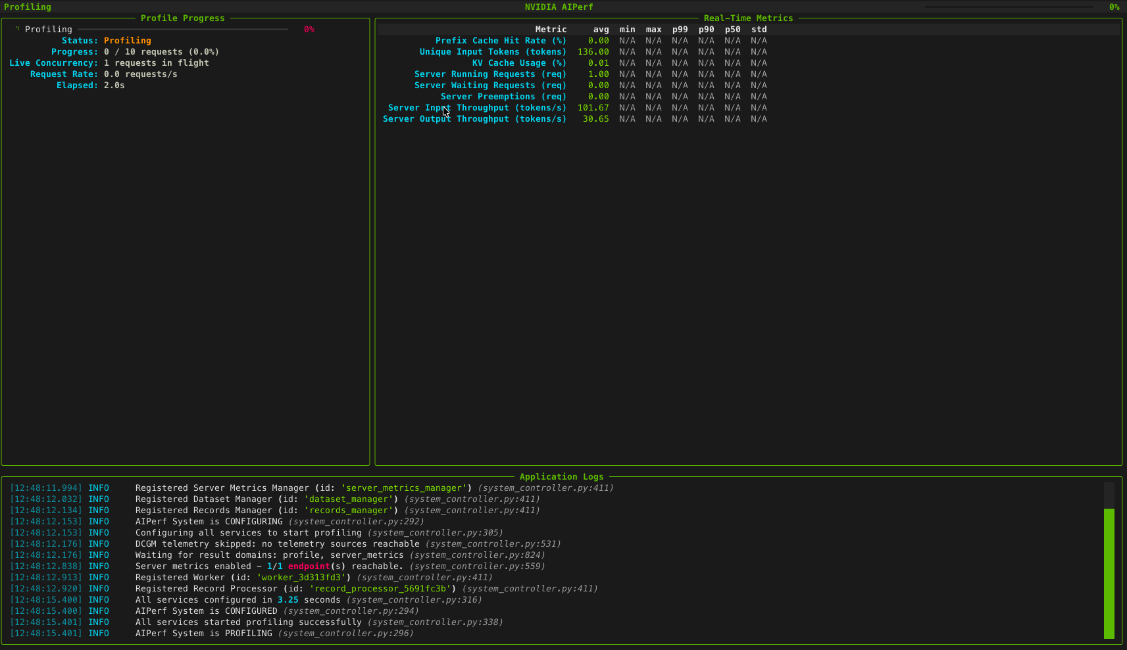Image resolution: width=1127 pixels, height=650 pixels.
Task: Click "Server Waiting Requests (req)" metric
Action: (x=490, y=86)
